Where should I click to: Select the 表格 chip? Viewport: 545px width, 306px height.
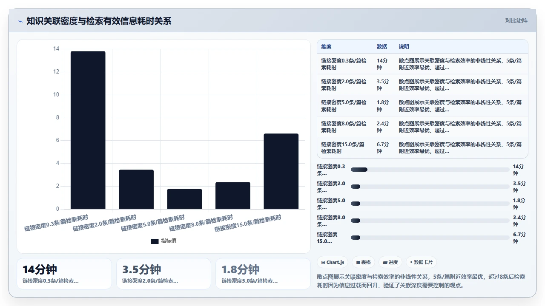point(363,262)
